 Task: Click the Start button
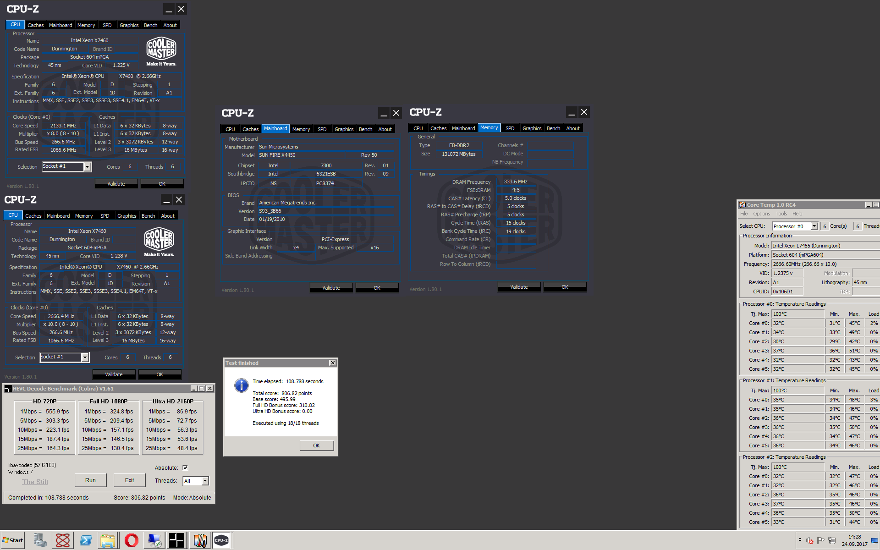coord(13,540)
